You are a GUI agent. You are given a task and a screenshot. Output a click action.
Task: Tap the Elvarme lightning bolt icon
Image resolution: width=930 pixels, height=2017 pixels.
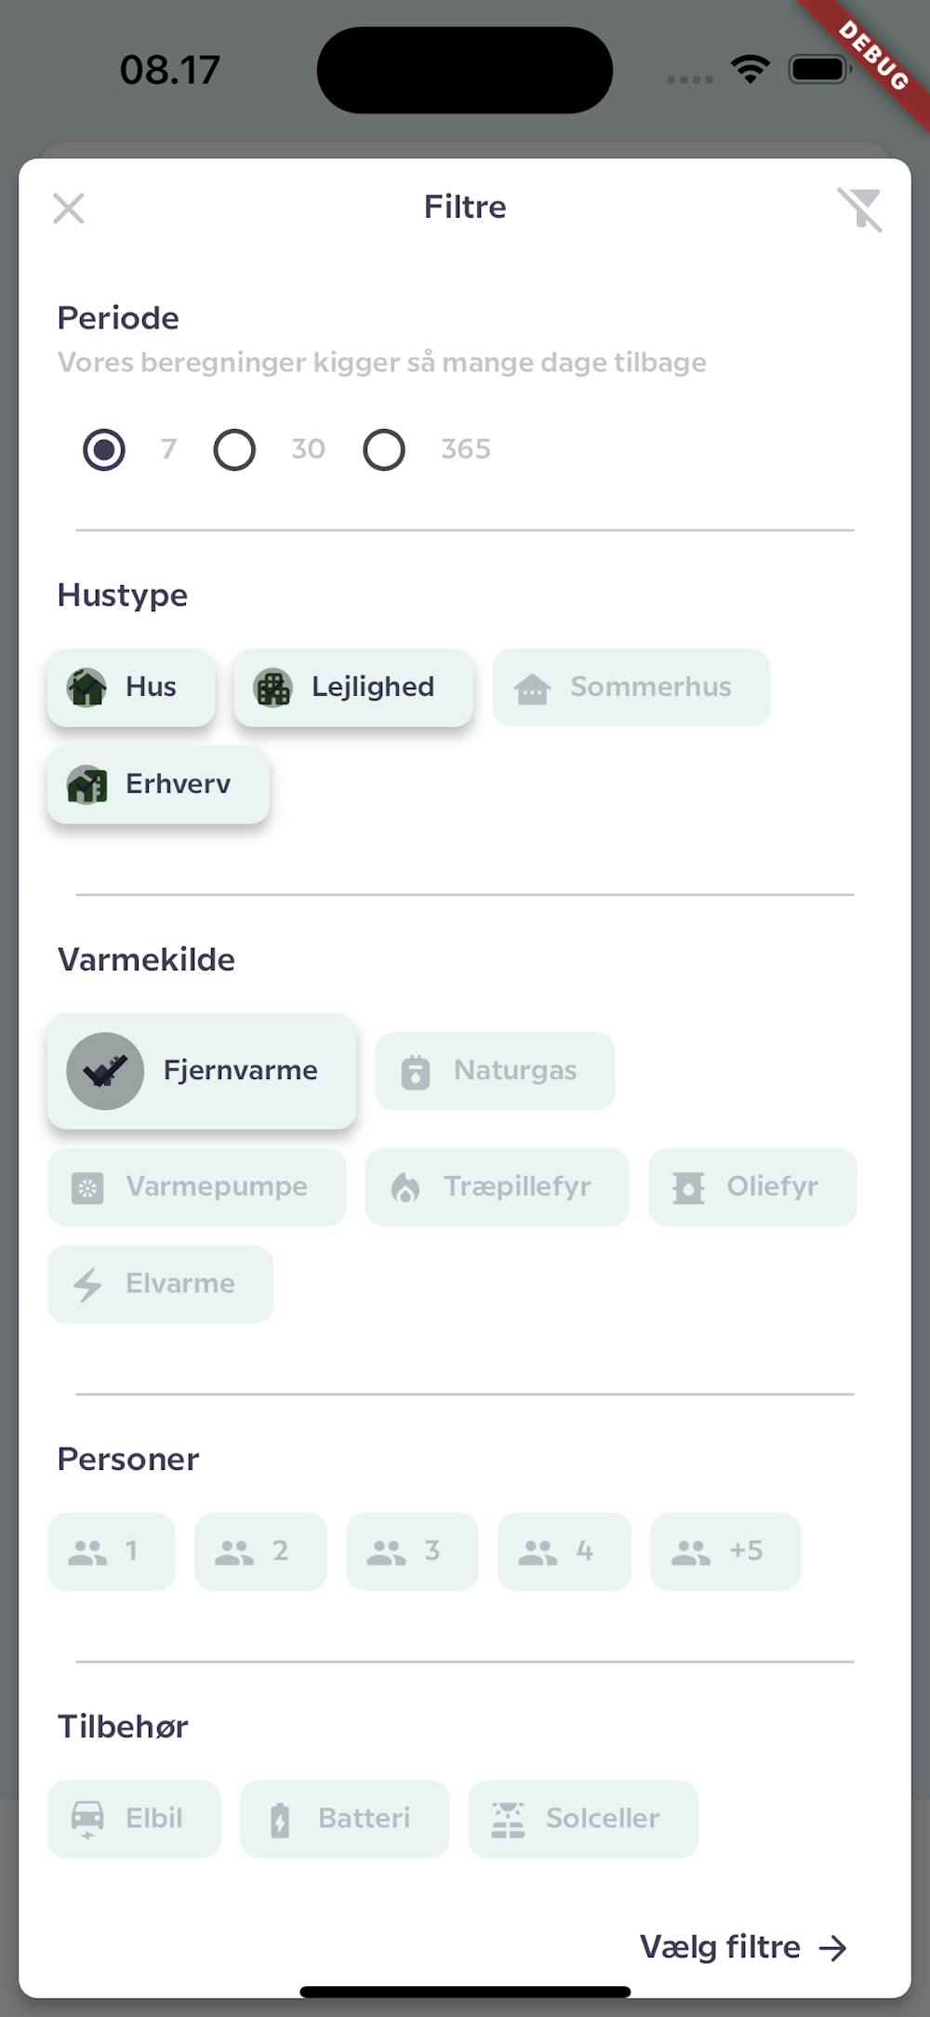point(87,1285)
